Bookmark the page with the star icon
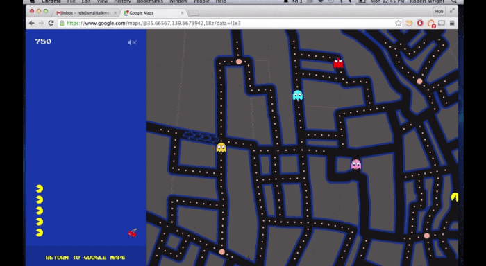Image resolution: width=486 pixels, height=266 pixels. tap(399, 23)
